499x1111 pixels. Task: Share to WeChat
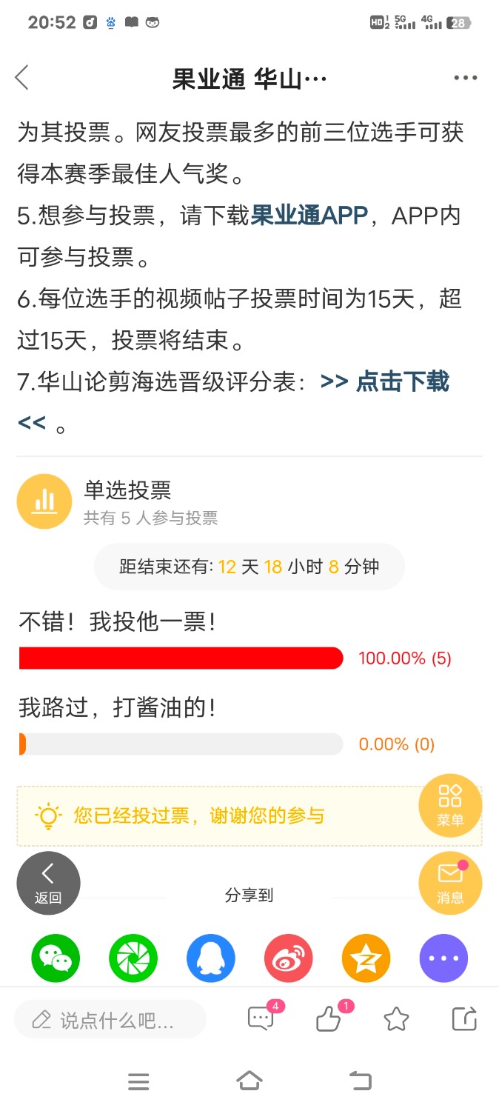click(56, 958)
